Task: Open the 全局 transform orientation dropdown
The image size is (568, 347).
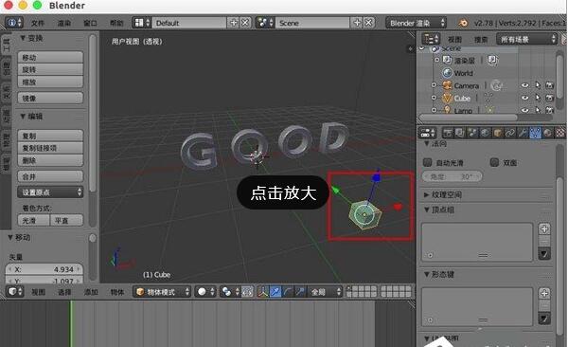Action: tap(325, 291)
